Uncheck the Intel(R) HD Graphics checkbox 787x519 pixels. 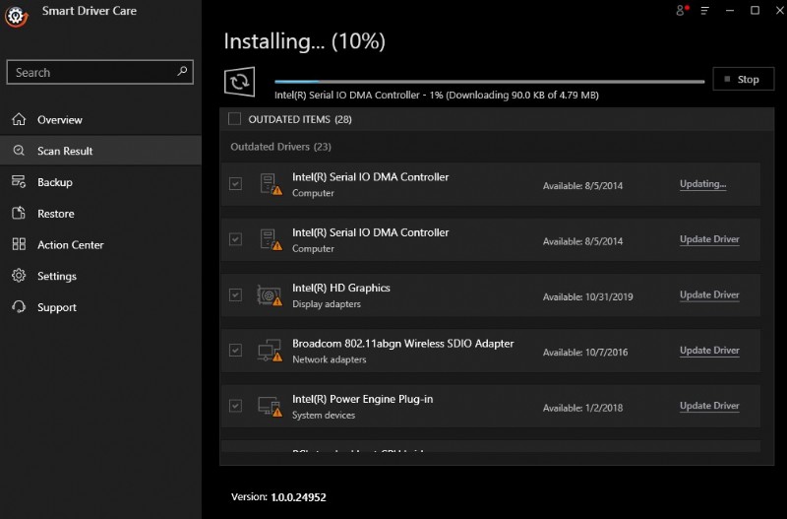pos(235,294)
